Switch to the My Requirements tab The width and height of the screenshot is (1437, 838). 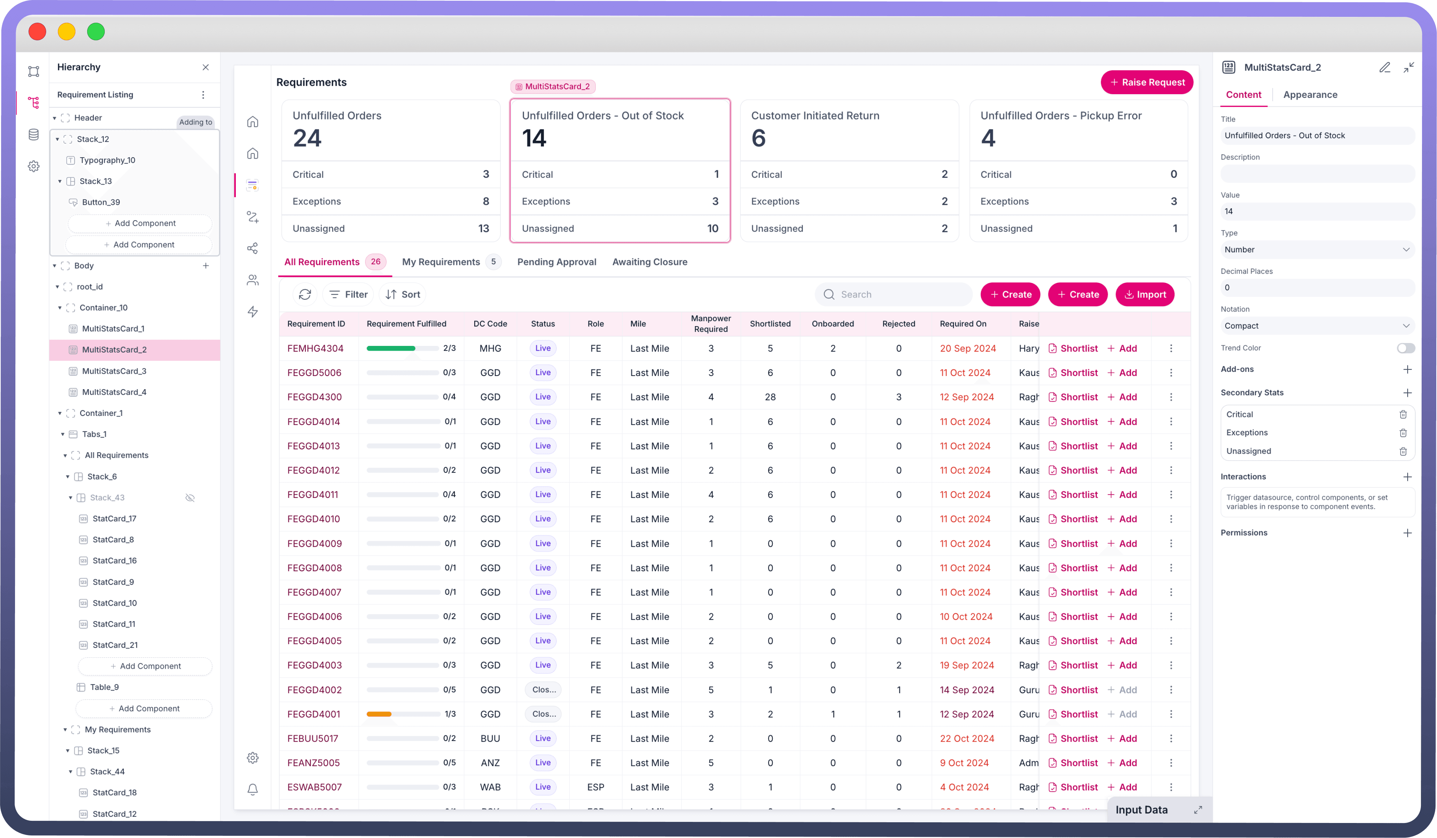coord(441,262)
